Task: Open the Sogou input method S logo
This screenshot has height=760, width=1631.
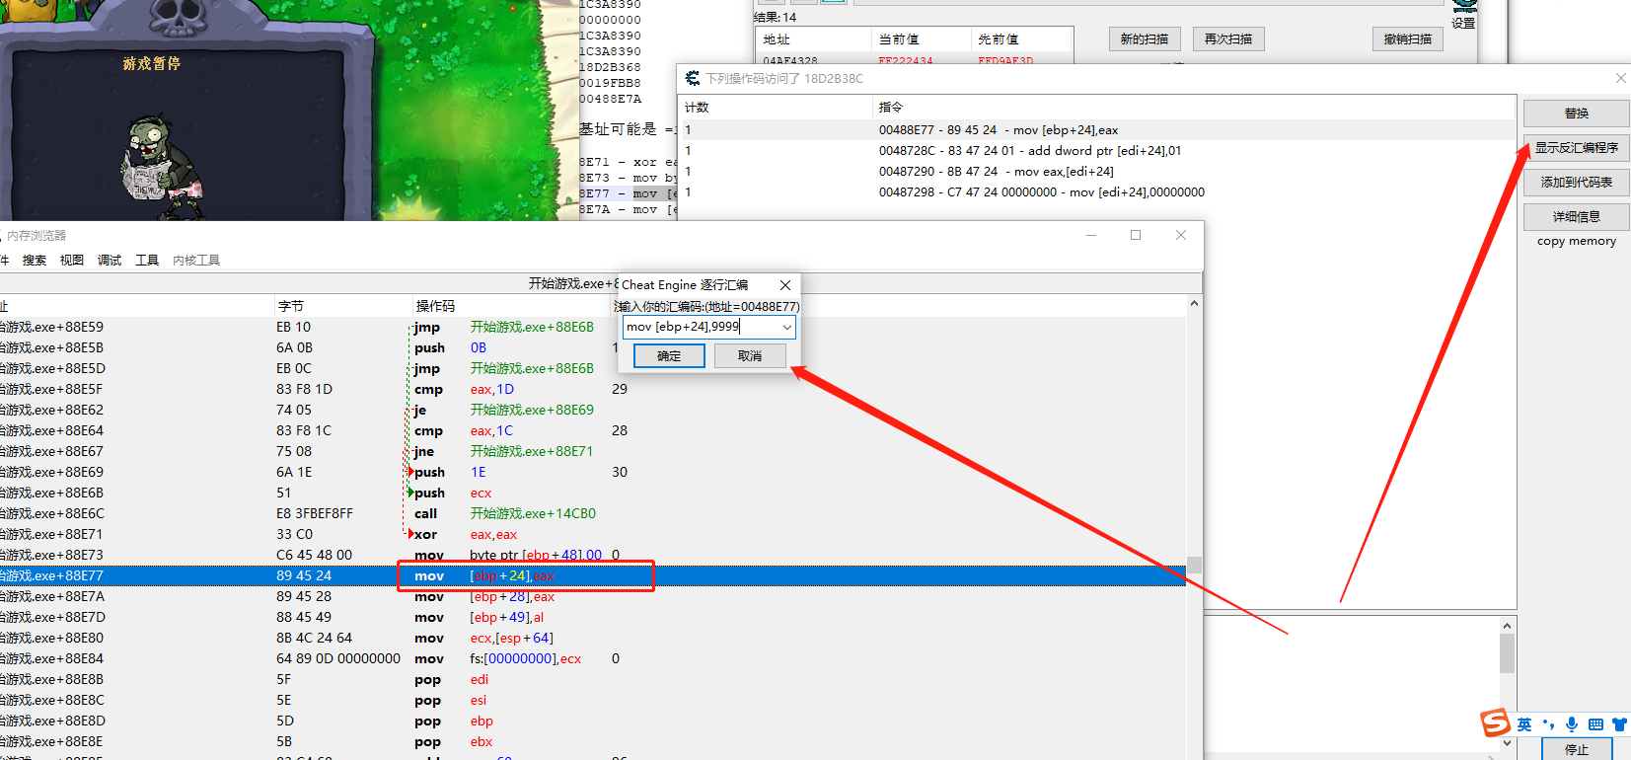Action: [x=1495, y=723]
